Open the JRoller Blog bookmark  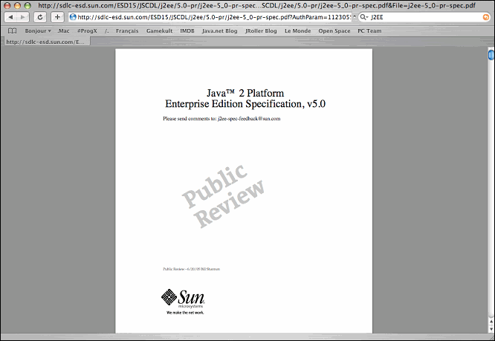(261, 31)
